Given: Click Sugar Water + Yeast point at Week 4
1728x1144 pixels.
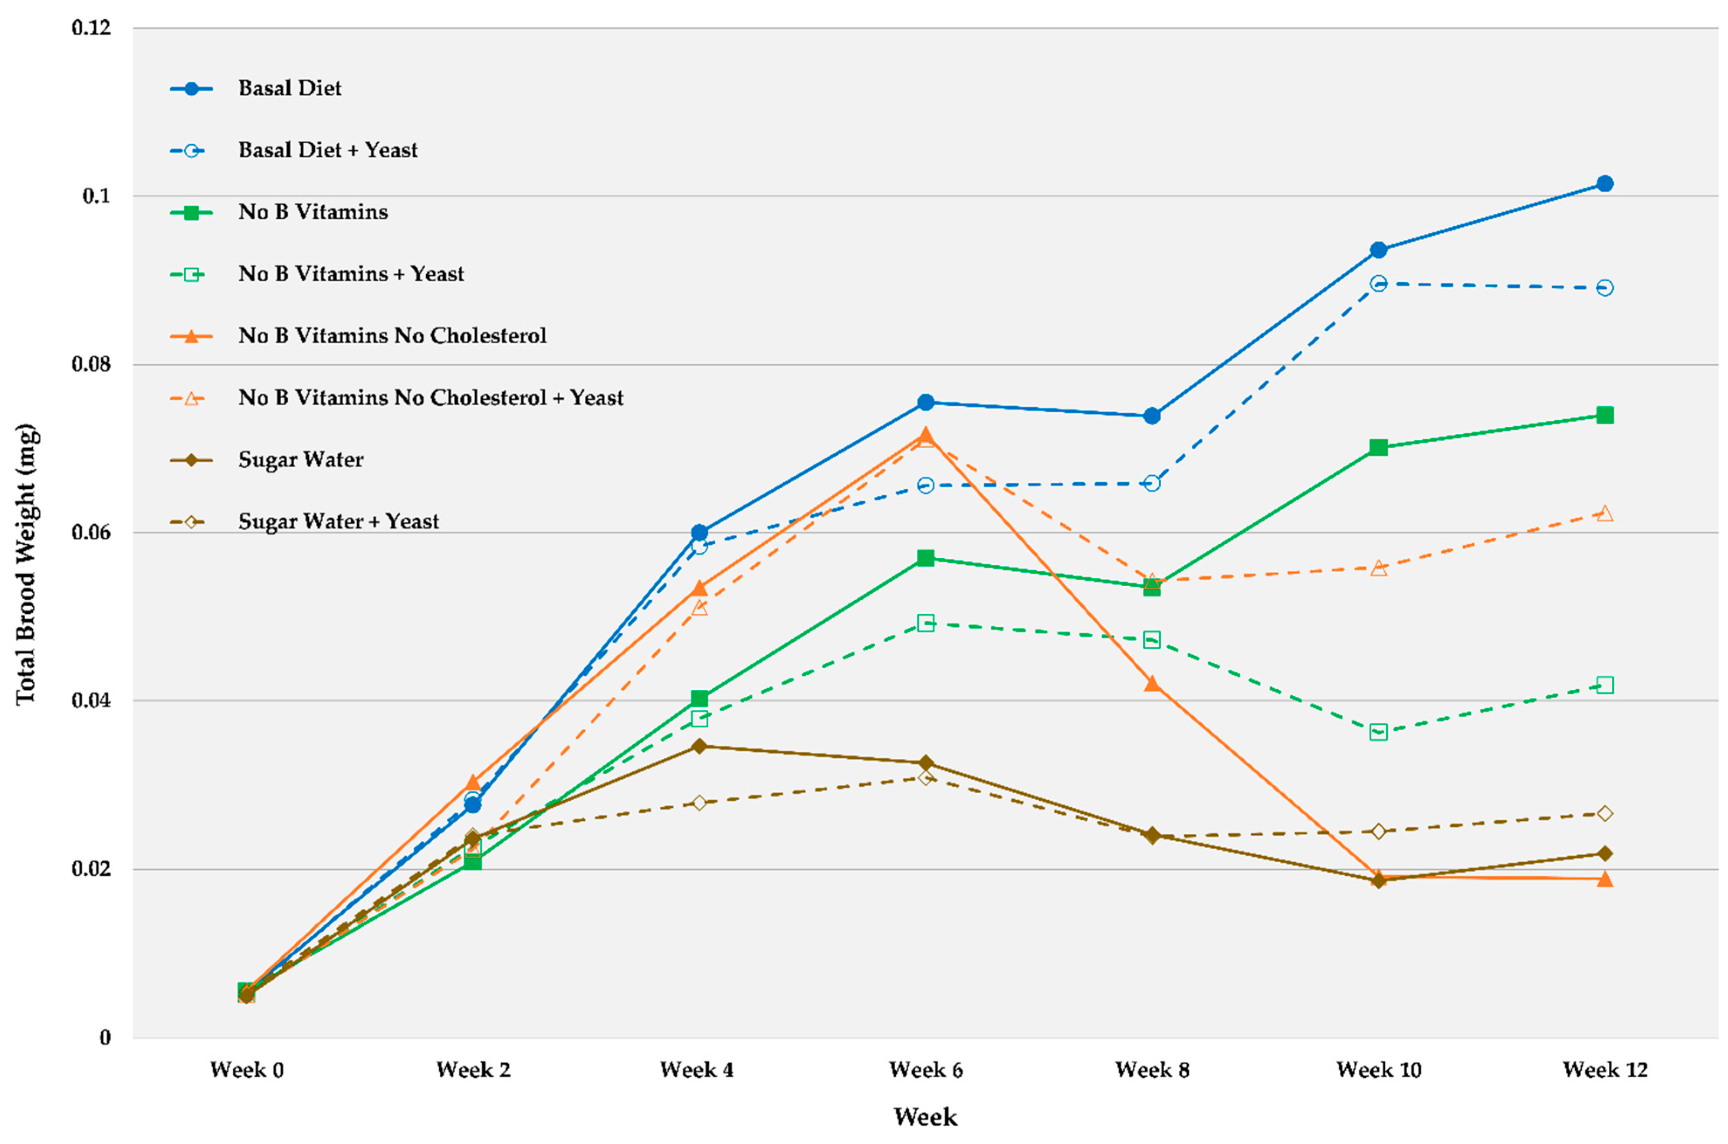Looking at the screenshot, I should [x=699, y=802].
